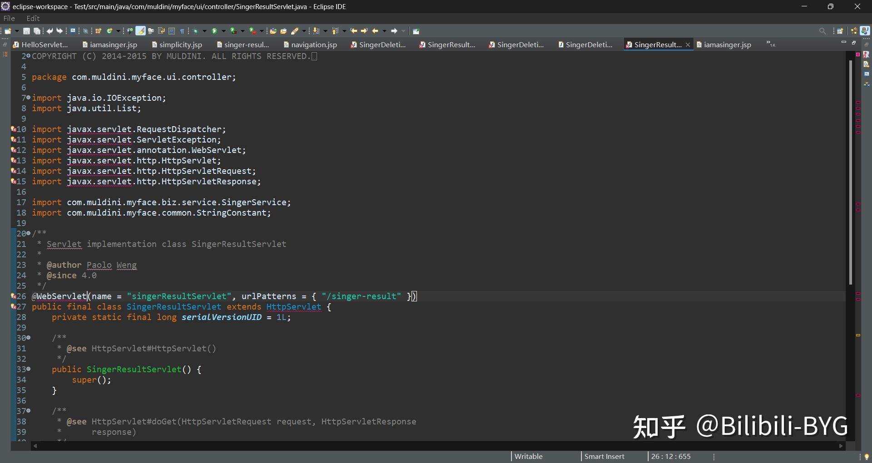Redo the edit via toolbar arrow
This screenshot has height=463, width=872.
tap(59, 31)
